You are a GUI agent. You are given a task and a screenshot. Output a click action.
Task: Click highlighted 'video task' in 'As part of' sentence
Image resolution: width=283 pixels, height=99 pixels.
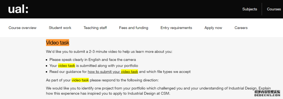coord(80,80)
